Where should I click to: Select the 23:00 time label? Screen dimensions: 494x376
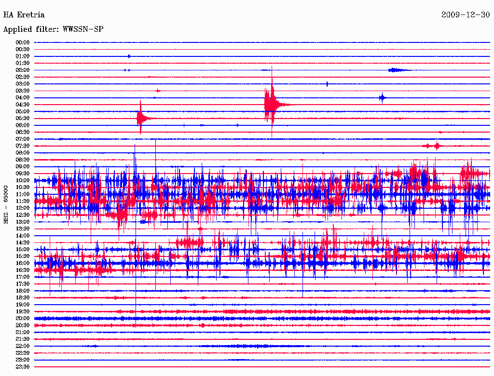coord(22,360)
